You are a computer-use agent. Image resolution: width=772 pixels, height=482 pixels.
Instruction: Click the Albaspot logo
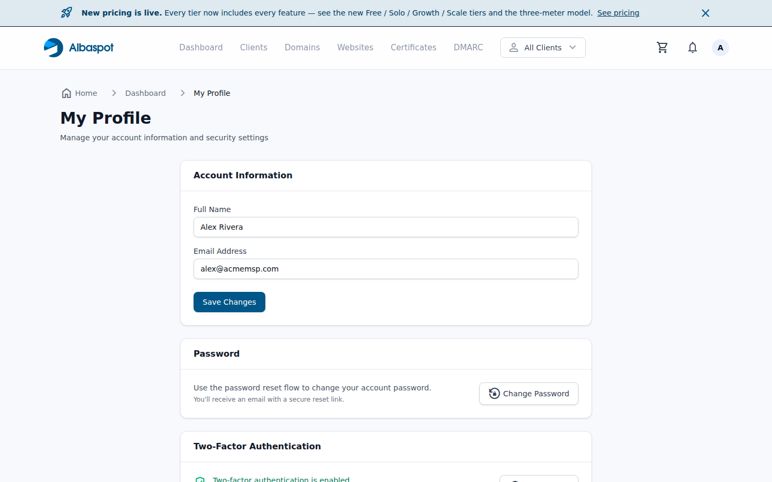[x=79, y=48]
